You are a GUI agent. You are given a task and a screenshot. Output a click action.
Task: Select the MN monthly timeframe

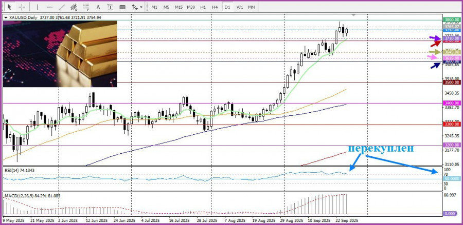(x=252, y=7)
